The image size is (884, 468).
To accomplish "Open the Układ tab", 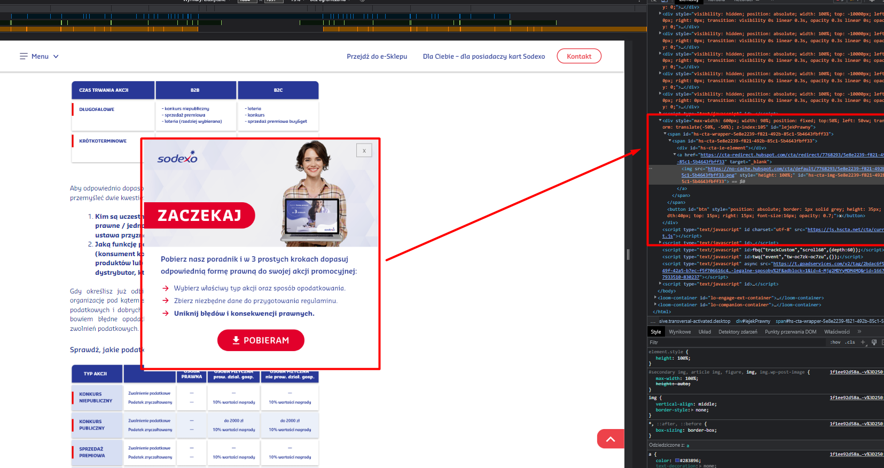I will (705, 331).
